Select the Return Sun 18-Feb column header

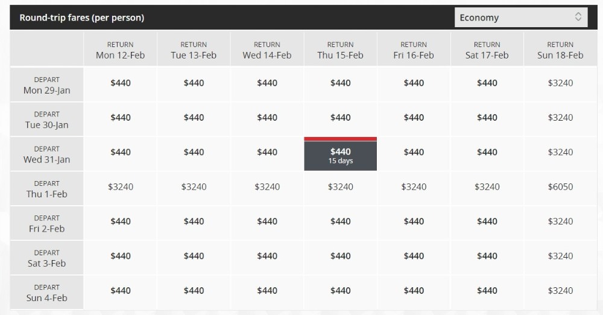pyautogui.click(x=560, y=50)
